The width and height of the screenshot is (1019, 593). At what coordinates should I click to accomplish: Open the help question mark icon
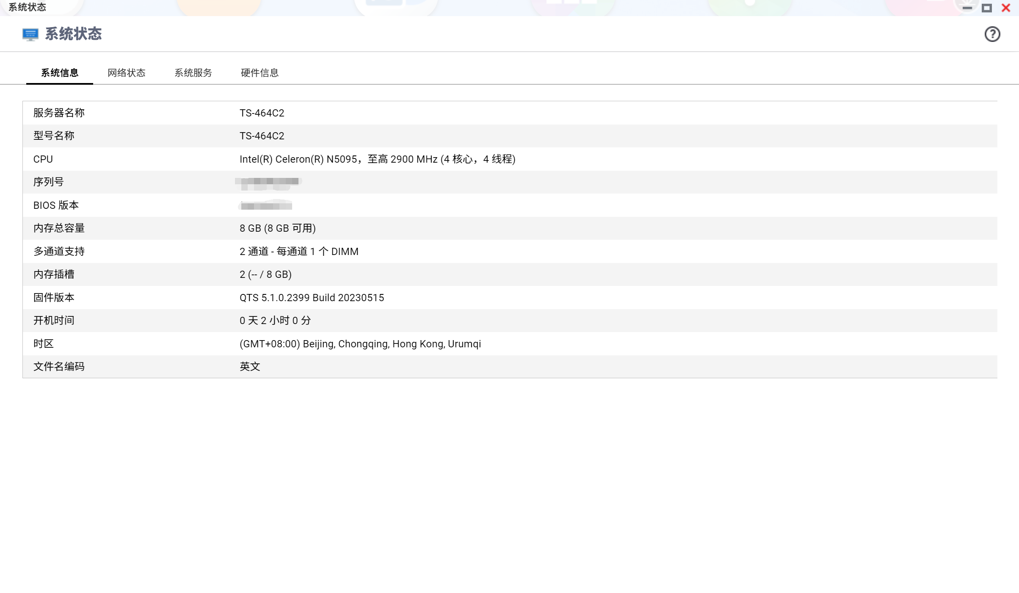tap(992, 34)
